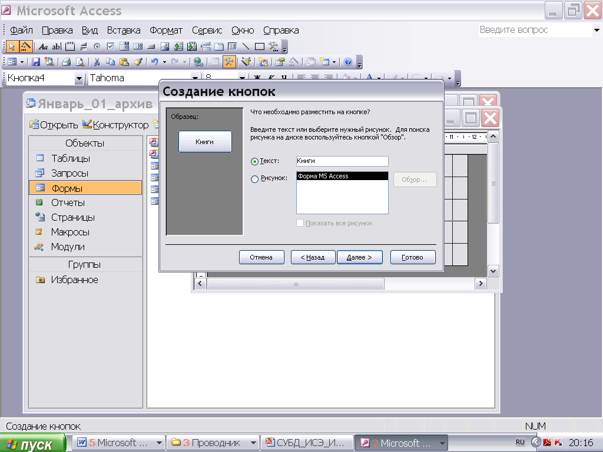The image size is (603, 452).
Task: Click the Готово button
Action: click(x=413, y=257)
